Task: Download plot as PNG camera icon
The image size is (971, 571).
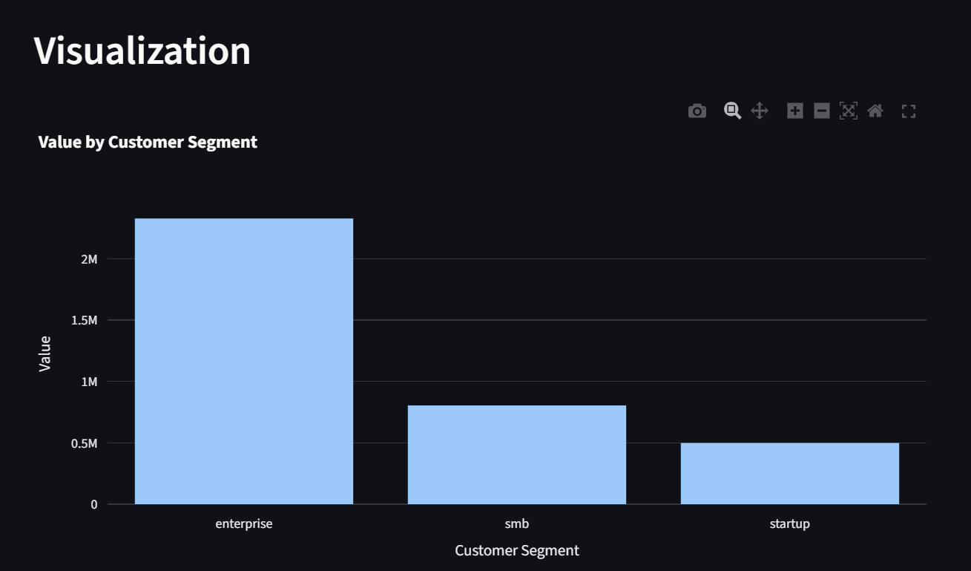Action: (697, 111)
